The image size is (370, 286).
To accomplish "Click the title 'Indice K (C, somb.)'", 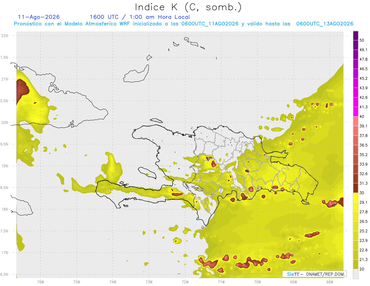I will (188, 7).
